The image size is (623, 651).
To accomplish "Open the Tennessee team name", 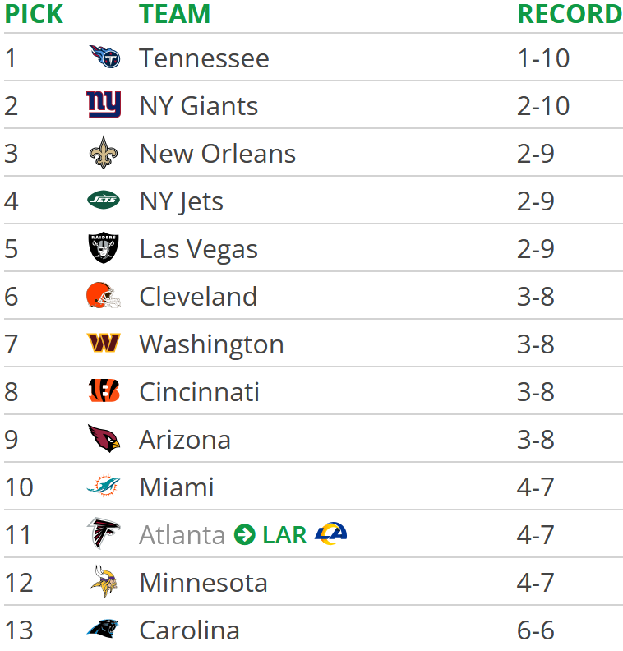I will (x=204, y=58).
